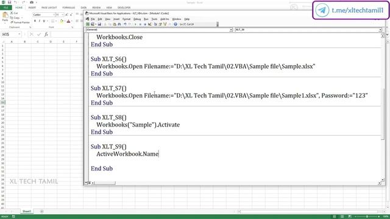Run the macro with the play icon
Screen dimensions: 390x219
(x=135, y=24)
